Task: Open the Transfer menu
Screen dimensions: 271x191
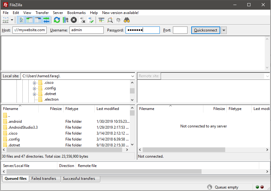Action: pos(42,12)
